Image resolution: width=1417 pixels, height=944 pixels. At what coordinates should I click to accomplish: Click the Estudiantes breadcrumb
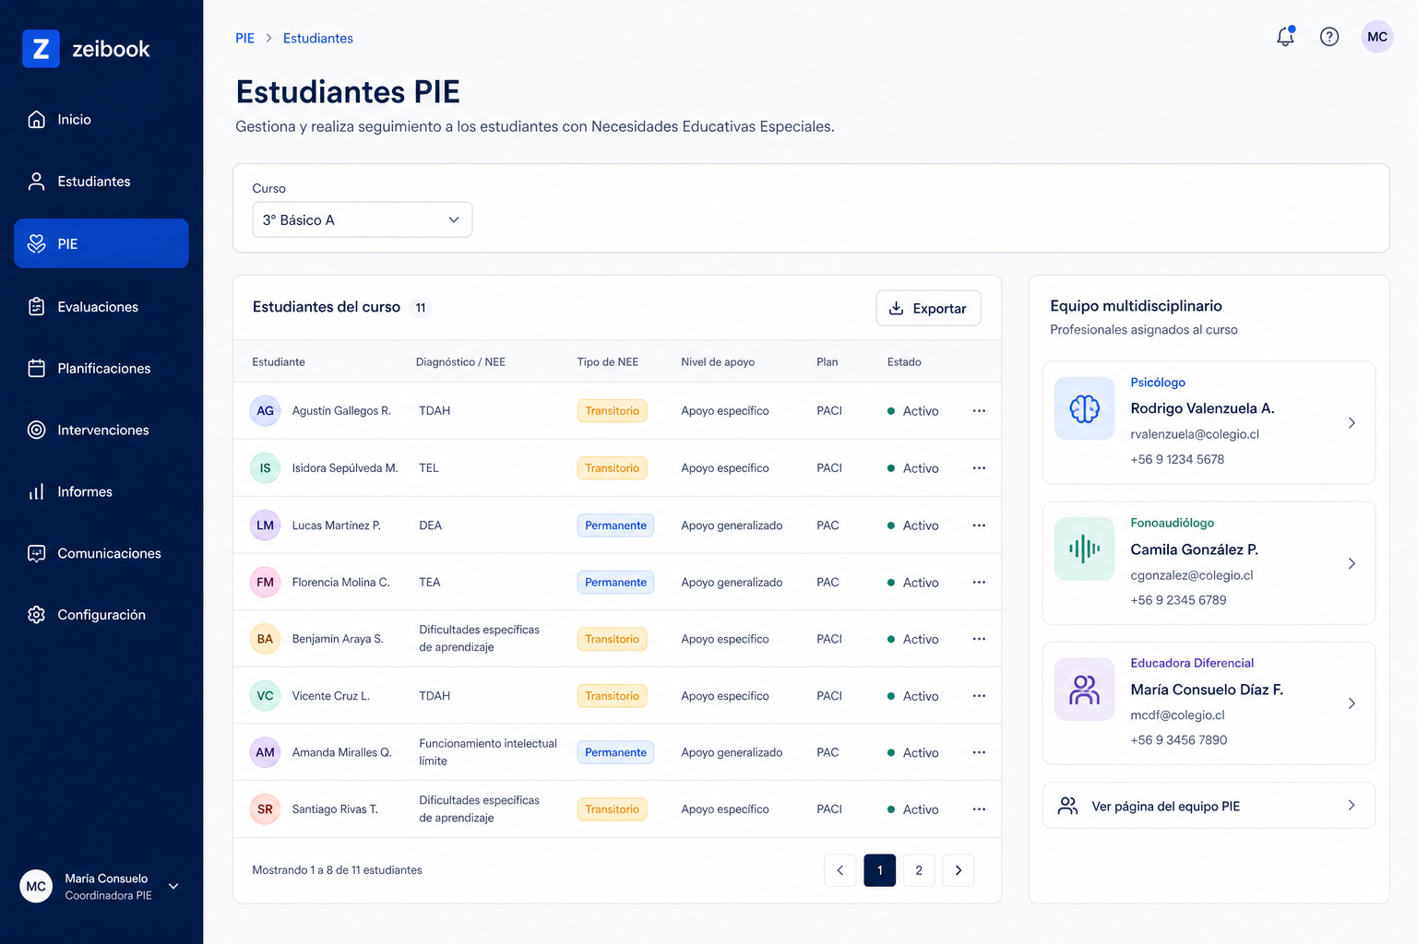point(318,39)
